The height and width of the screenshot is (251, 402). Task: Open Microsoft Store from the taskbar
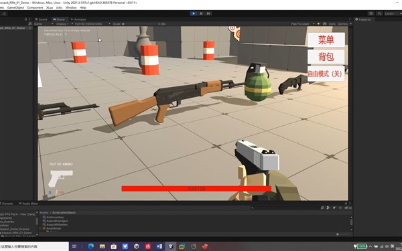(114, 246)
